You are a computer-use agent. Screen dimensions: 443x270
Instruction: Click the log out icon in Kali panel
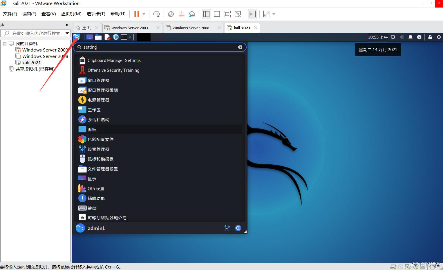pyautogui.click(x=439, y=37)
